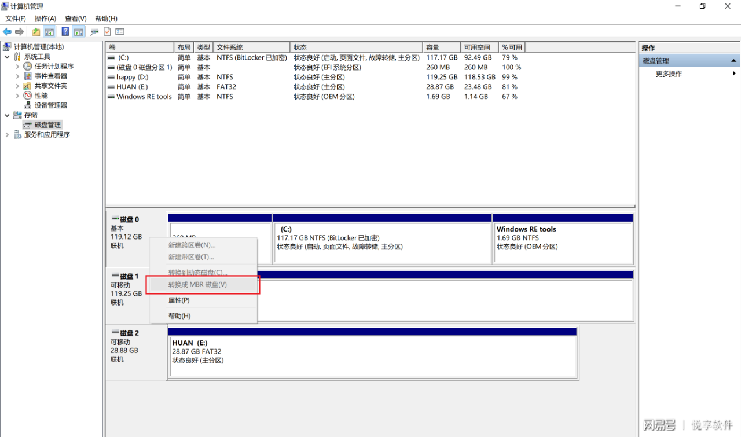Expand the 服务和应用程序 node
The height and width of the screenshot is (437, 741).
7,135
